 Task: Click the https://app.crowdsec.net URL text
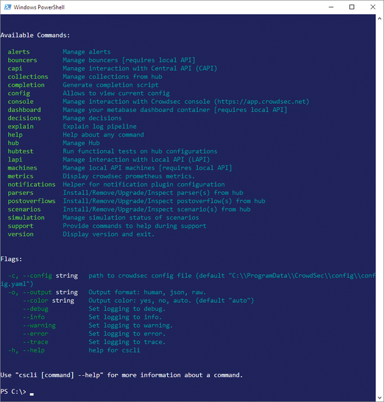click(x=262, y=102)
